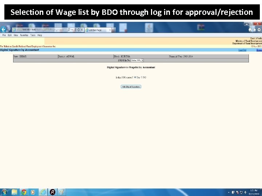Open the Favorites menu
The image size is (262, 196).
[x=24, y=35]
